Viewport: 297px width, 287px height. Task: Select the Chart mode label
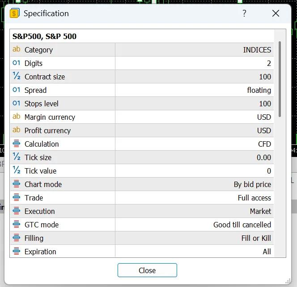tap(43, 184)
